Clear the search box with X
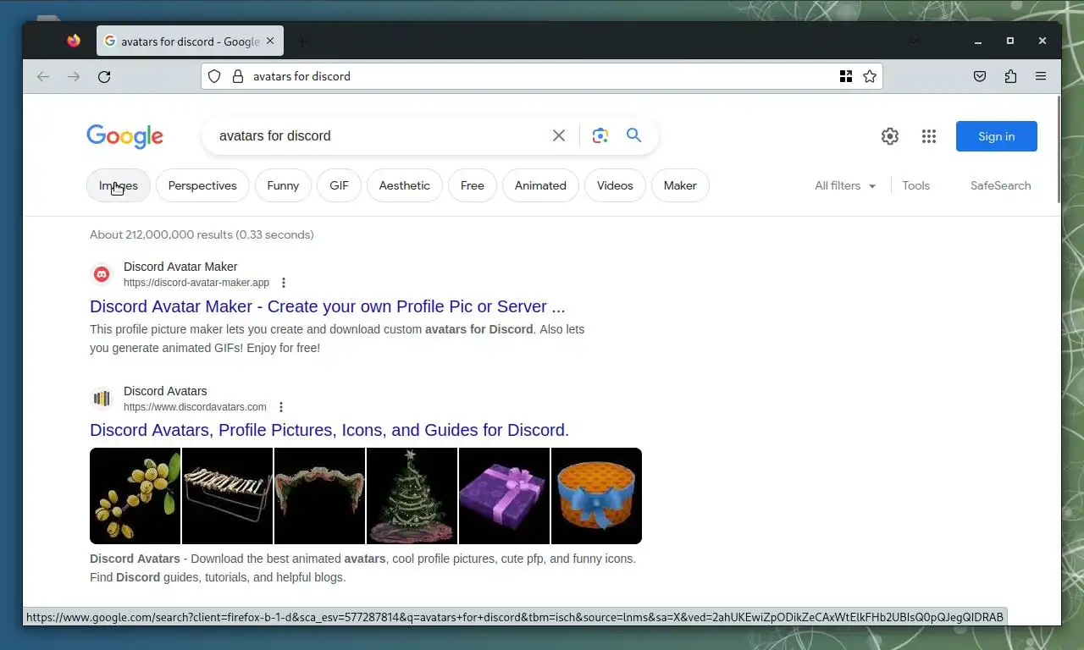 [559, 135]
